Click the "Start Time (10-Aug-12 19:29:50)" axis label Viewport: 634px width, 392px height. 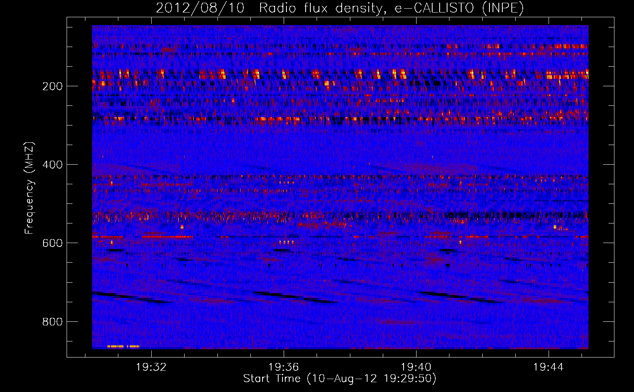click(x=340, y=379)
